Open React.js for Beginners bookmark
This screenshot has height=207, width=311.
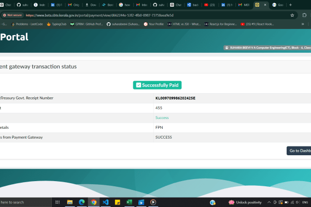coord(221,24)
